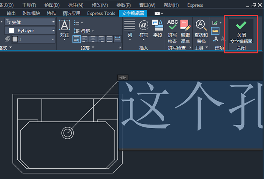This screenshot has height=179, width=264.
Task: Switch to the Express Tools tab
Action: 101,13
